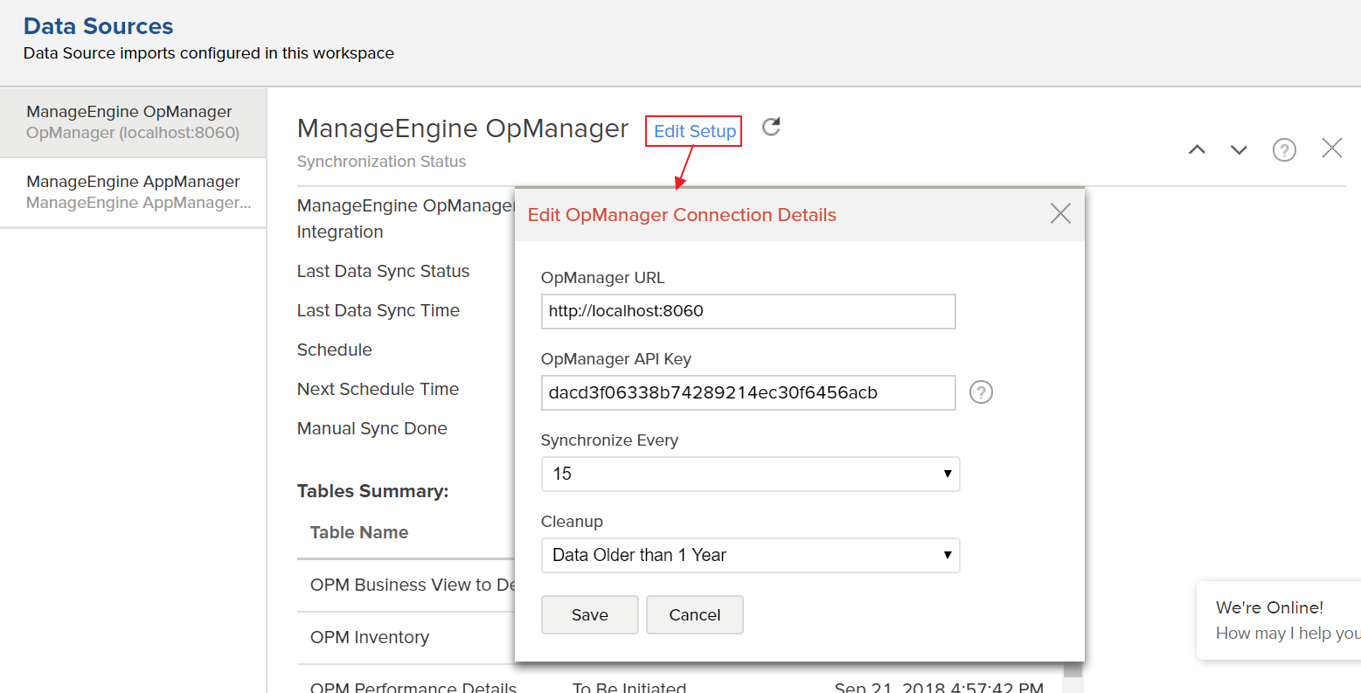Image resolution: width=1361 pixels, height=693 pixels.
Task: Go to previous data source with up chevron
Action: coord(1197,149)
